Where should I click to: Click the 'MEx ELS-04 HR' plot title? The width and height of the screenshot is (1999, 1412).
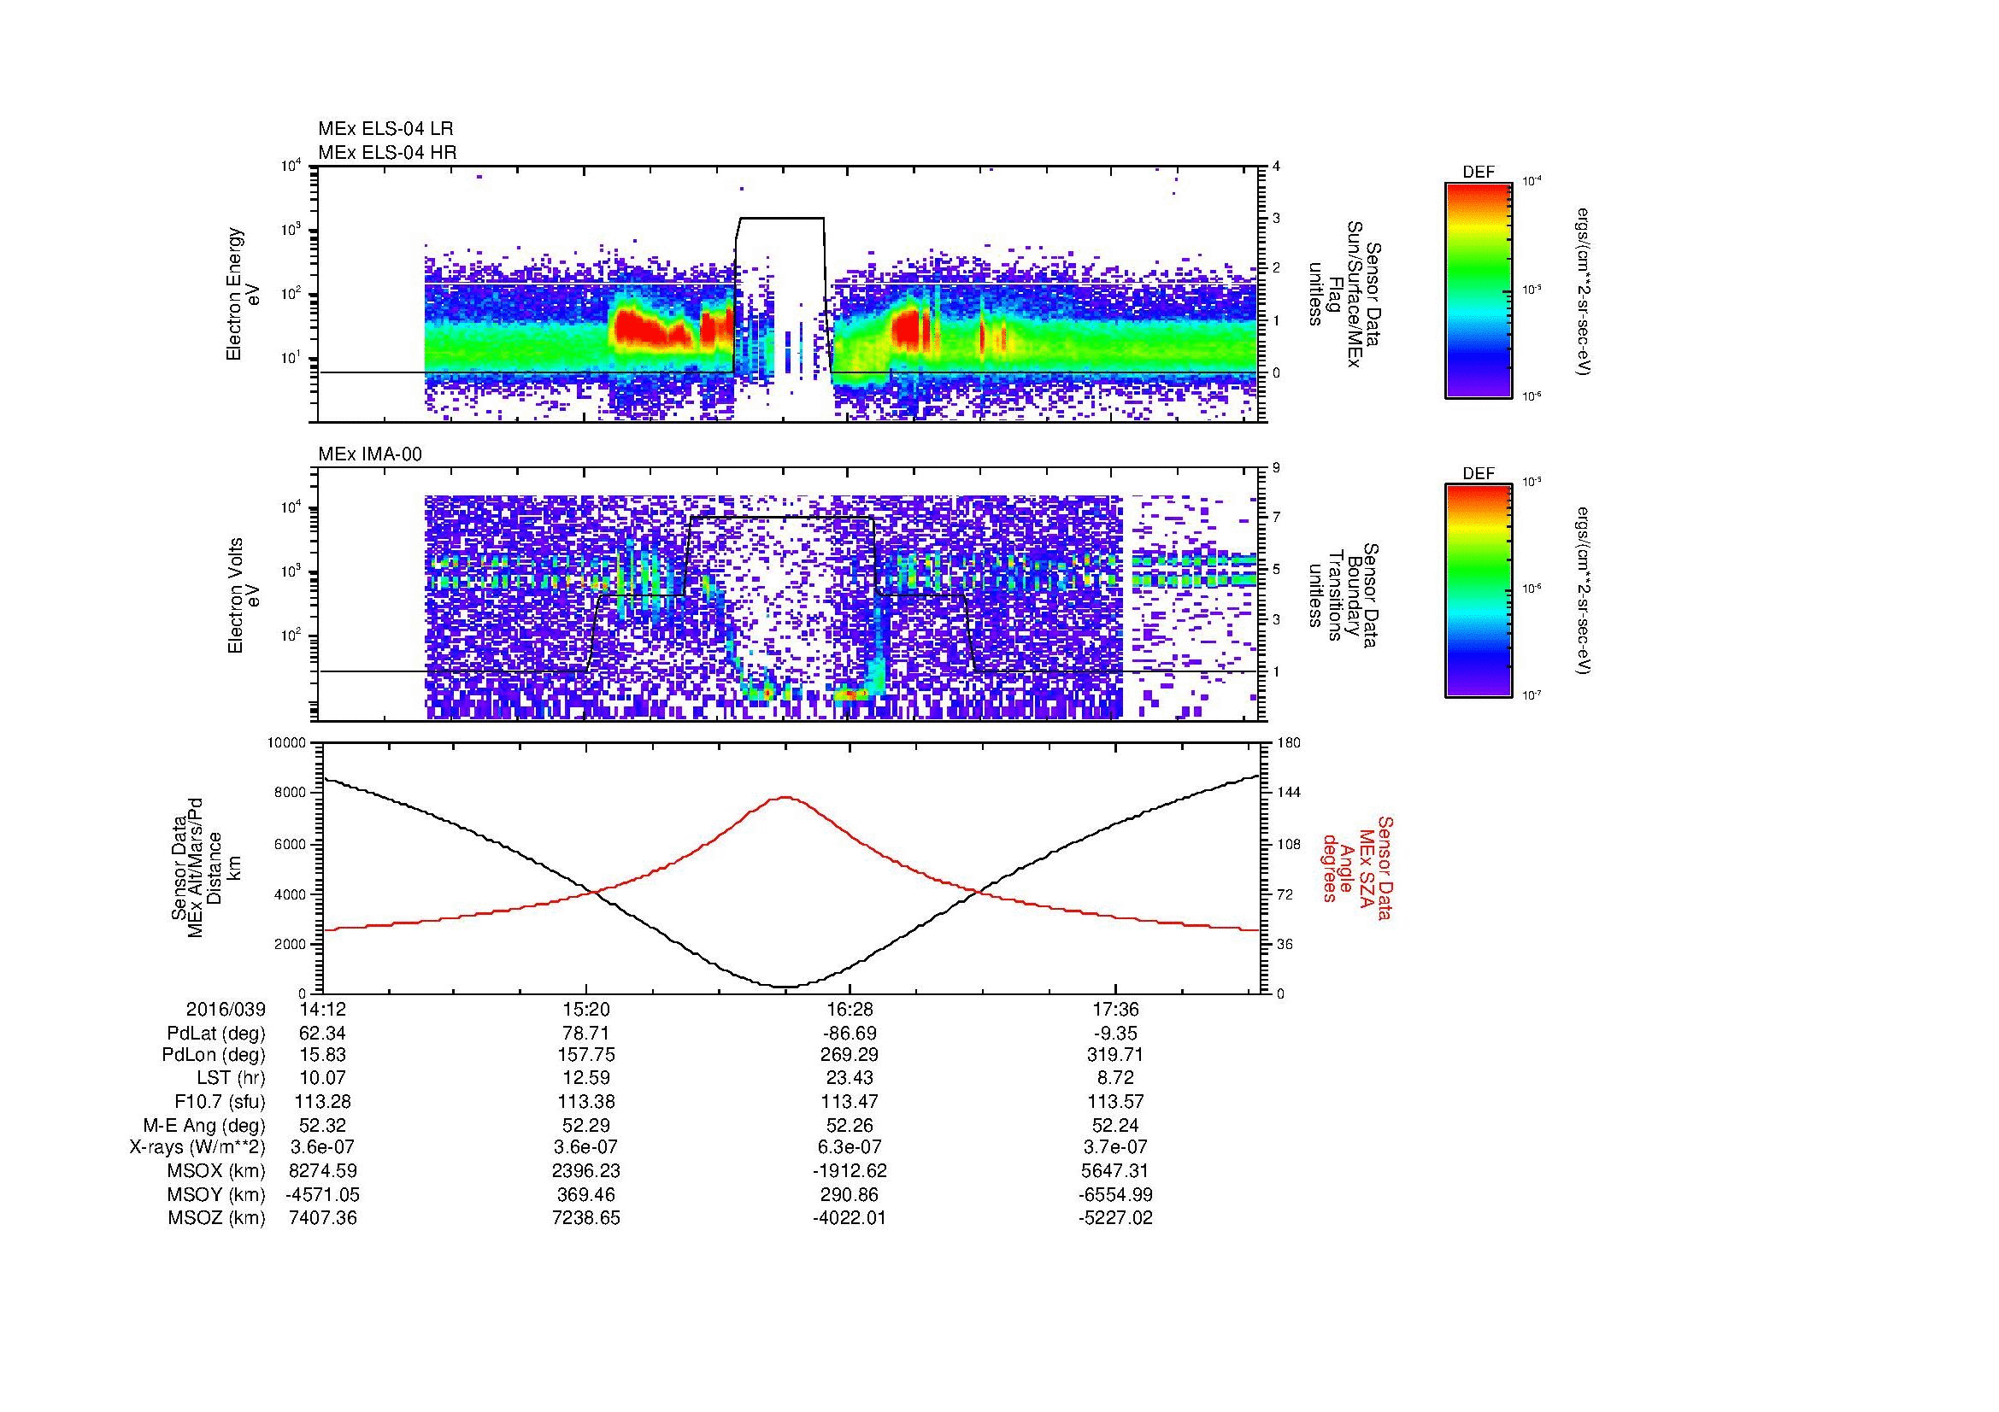click(x=386, y=152)
